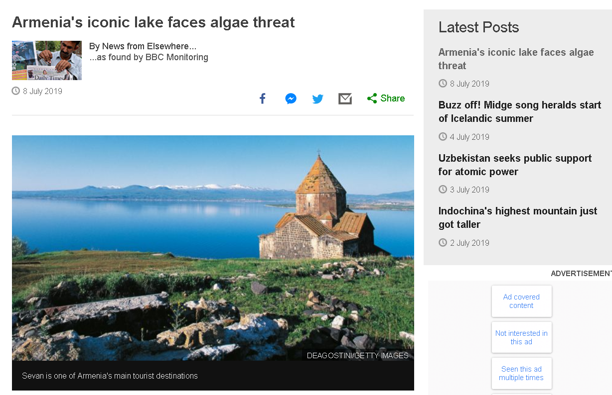Share article by email icon
Image resolution: width=612 pixels, height=395 pixels.
(345, 99)
